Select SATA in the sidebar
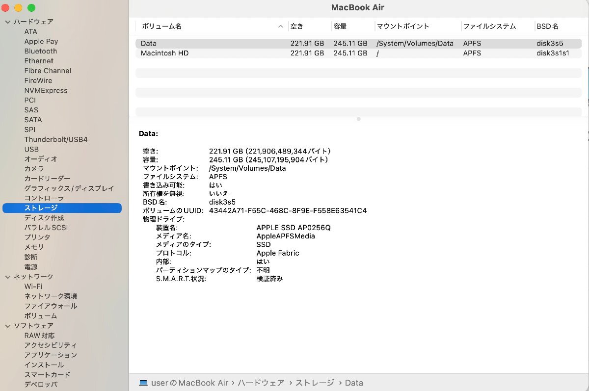 coord(33,120)
